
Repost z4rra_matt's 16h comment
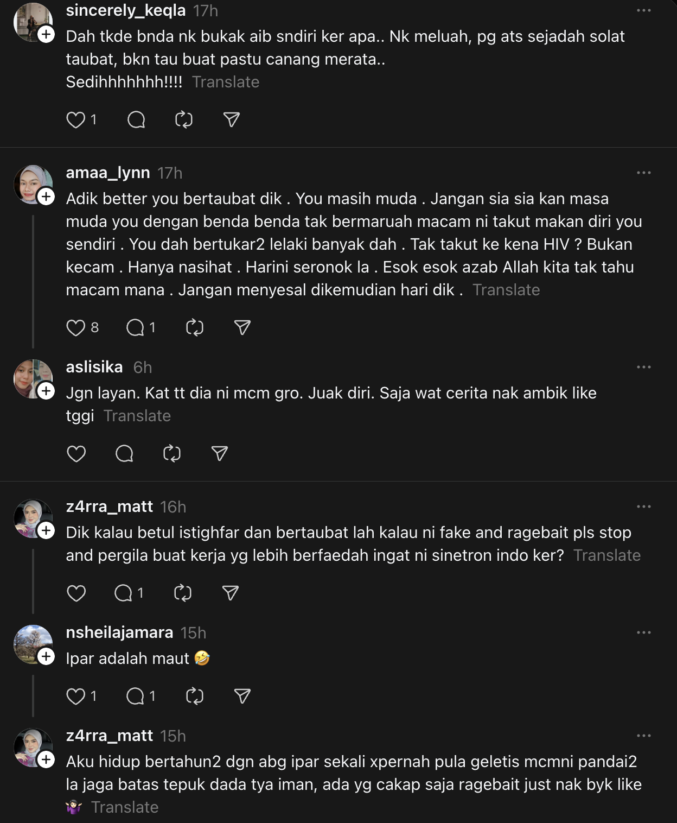tap(183, 593)
